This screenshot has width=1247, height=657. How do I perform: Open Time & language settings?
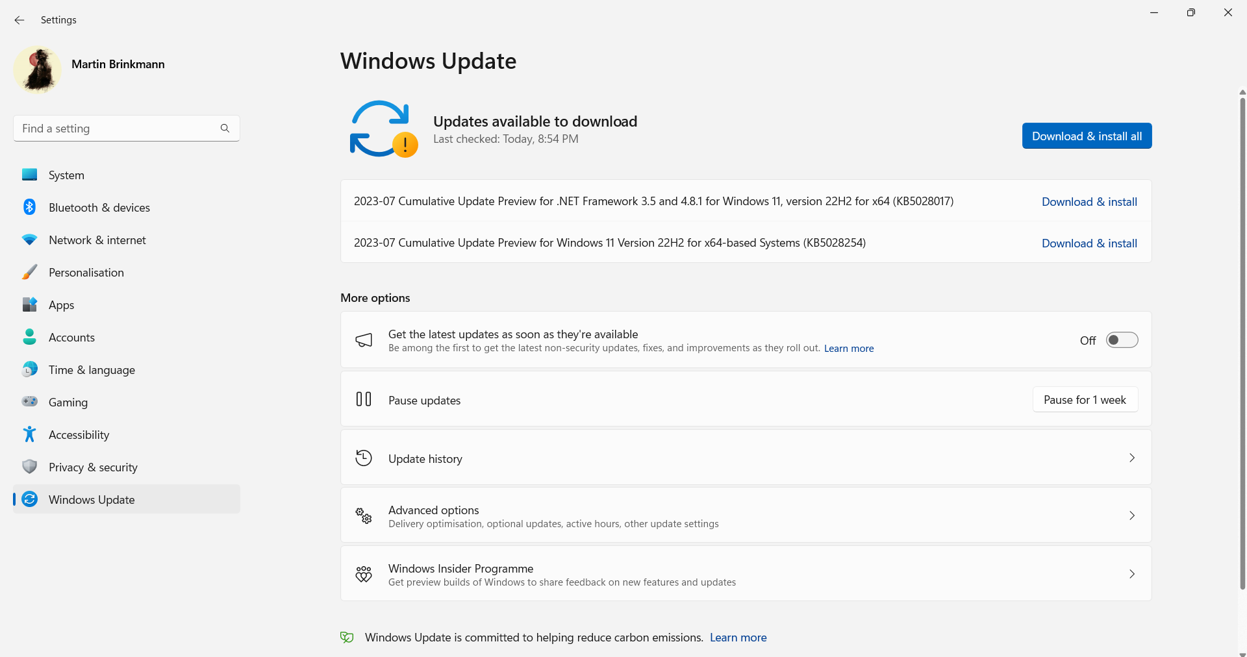click(92, 369)
